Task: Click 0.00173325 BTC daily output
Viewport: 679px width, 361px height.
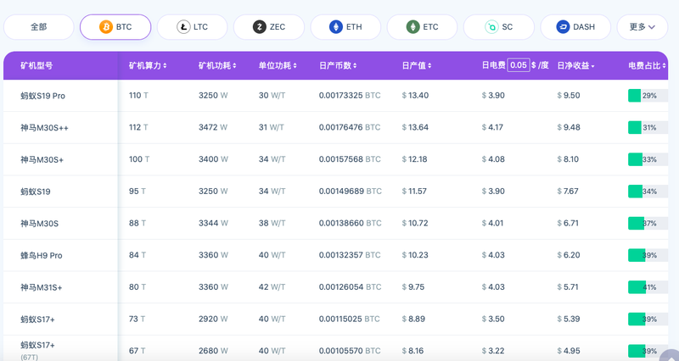Action: [x=350, y=96]
